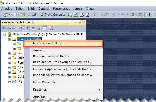Click the MDX query icon
Viewport: 156px width, 102px height.
tap(76, 15)
